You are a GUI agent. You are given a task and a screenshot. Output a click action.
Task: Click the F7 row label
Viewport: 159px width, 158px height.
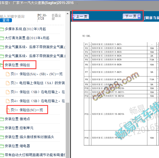[x=86, y=72]
